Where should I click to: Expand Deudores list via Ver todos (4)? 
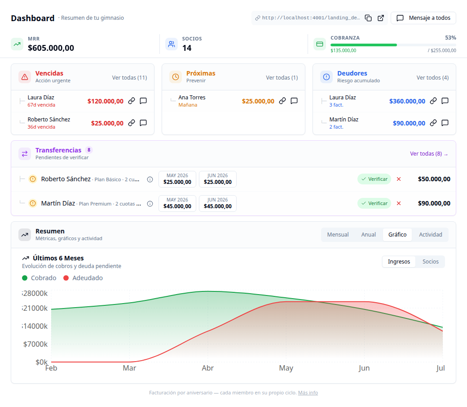click(432, 78)
